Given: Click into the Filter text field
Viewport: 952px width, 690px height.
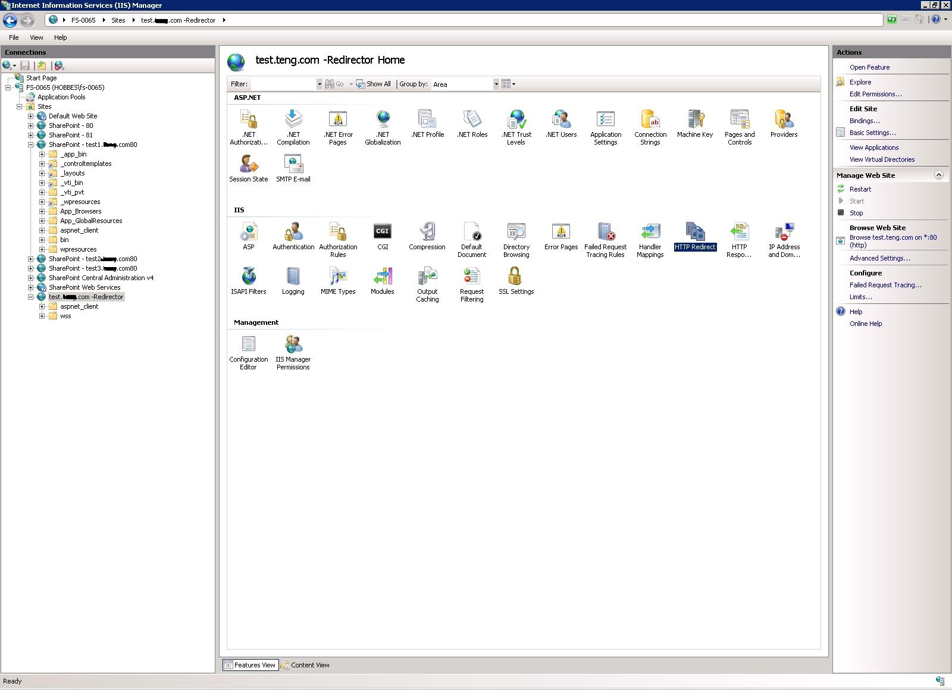Looking at the screenshot, I should click(x=283, y=84).
